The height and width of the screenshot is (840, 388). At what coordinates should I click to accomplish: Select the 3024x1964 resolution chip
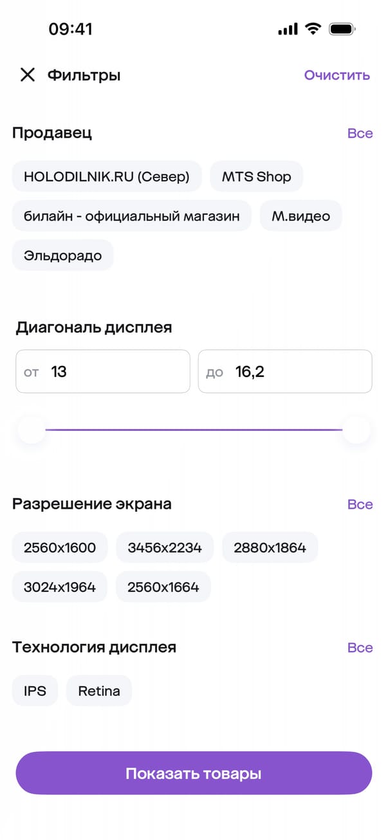pos(60,587)
